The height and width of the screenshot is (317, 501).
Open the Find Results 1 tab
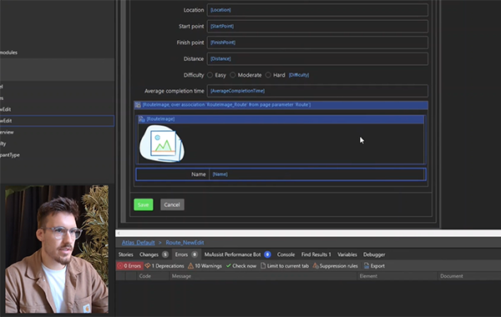[316, 254]
